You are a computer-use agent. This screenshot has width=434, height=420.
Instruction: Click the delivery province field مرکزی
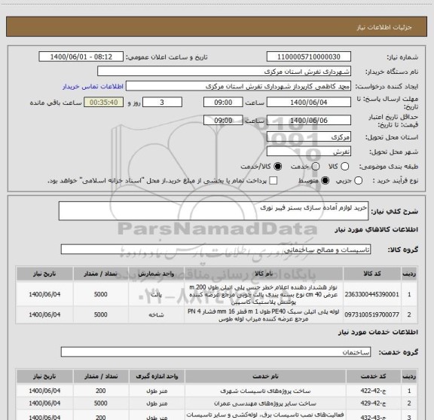pyautogui.click(x=309, y=137)
